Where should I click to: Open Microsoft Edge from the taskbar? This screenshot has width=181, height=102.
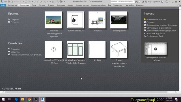pyautogui.click(x=16, y=99)
